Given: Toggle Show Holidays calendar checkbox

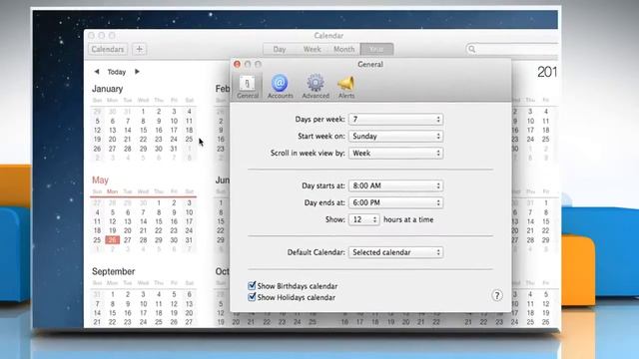Looking at the screenshot, I should pyautogui.click(x=252, y=297).
